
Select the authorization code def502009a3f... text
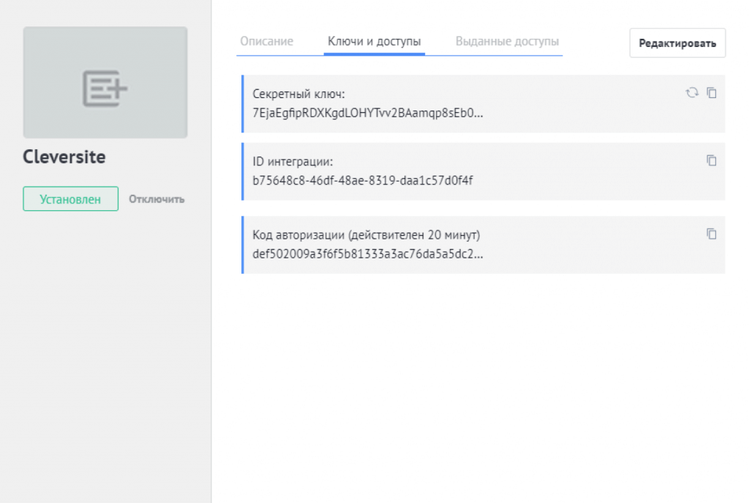click(x=368, y=254)
